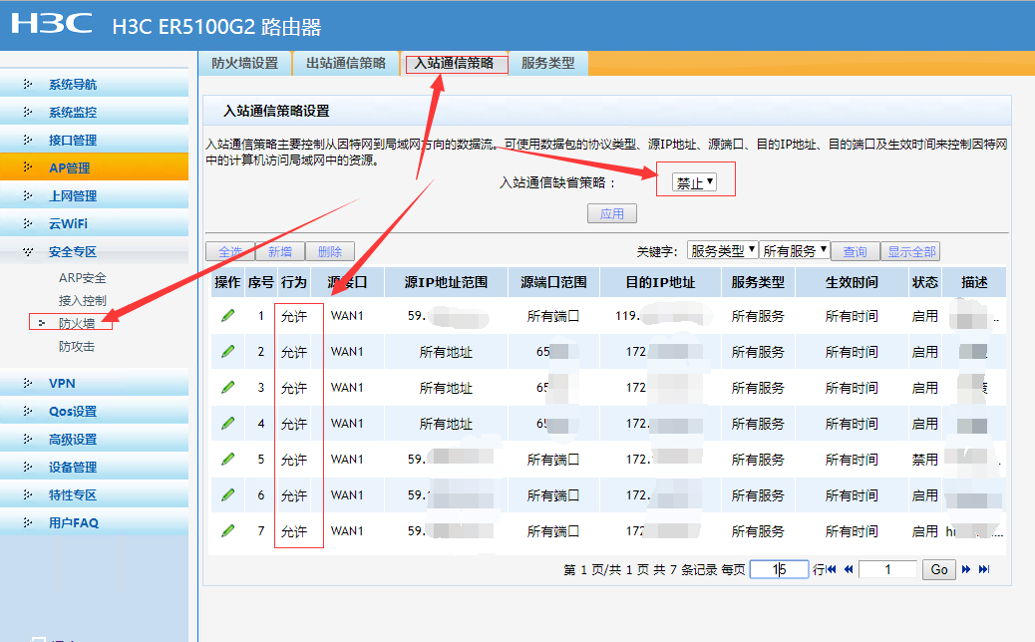Click the Go pagination button
The height and width of the screenshot is (642, 1035).
939,569
